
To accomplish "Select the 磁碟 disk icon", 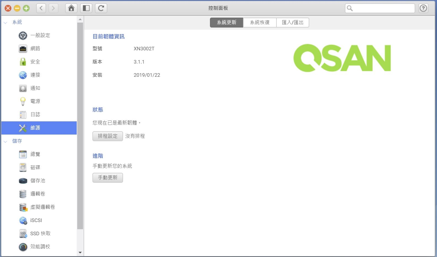I will click(x=23, y=167).
